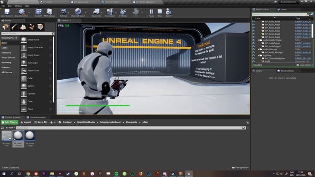Viewport: 315px width, 177px height.
Task: Click Save All in Content Browser
Action: 40,122
